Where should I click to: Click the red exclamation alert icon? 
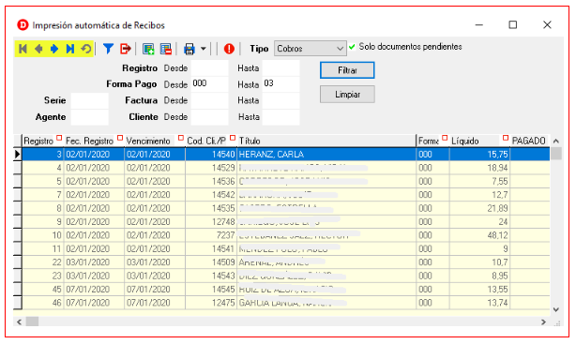[229, 49]
